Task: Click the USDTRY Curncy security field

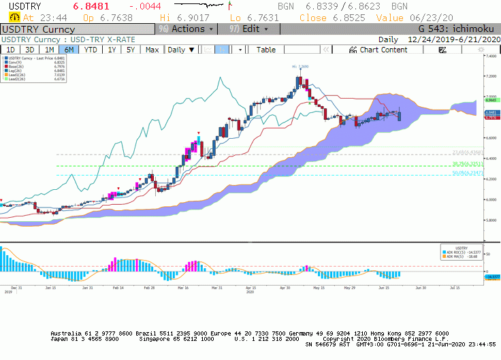Action: pos(78,29)
